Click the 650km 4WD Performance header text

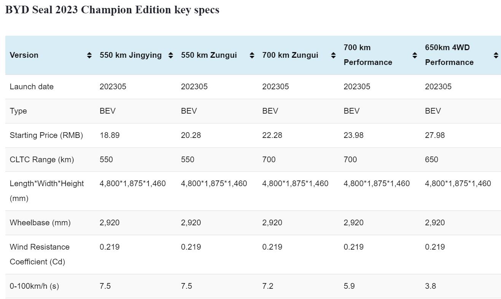tap(449, 55)
